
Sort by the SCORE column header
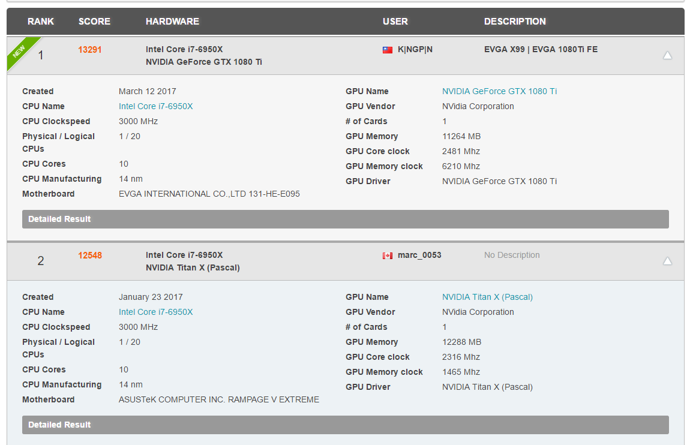click(94, 22)
